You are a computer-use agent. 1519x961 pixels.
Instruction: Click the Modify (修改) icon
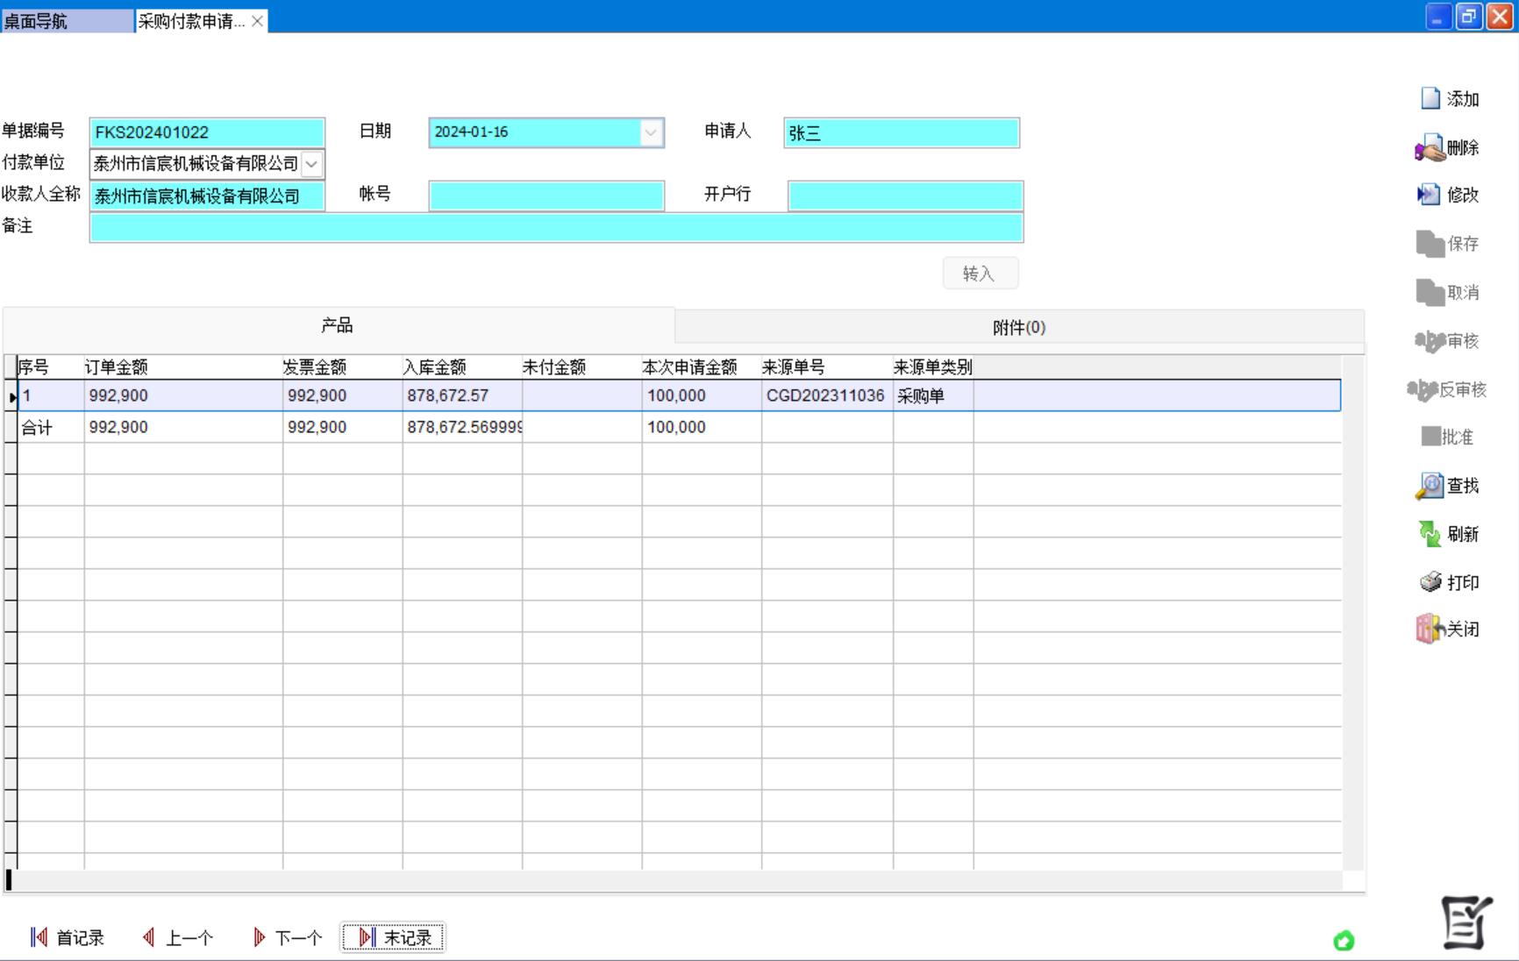click(x=1429, y=195)
